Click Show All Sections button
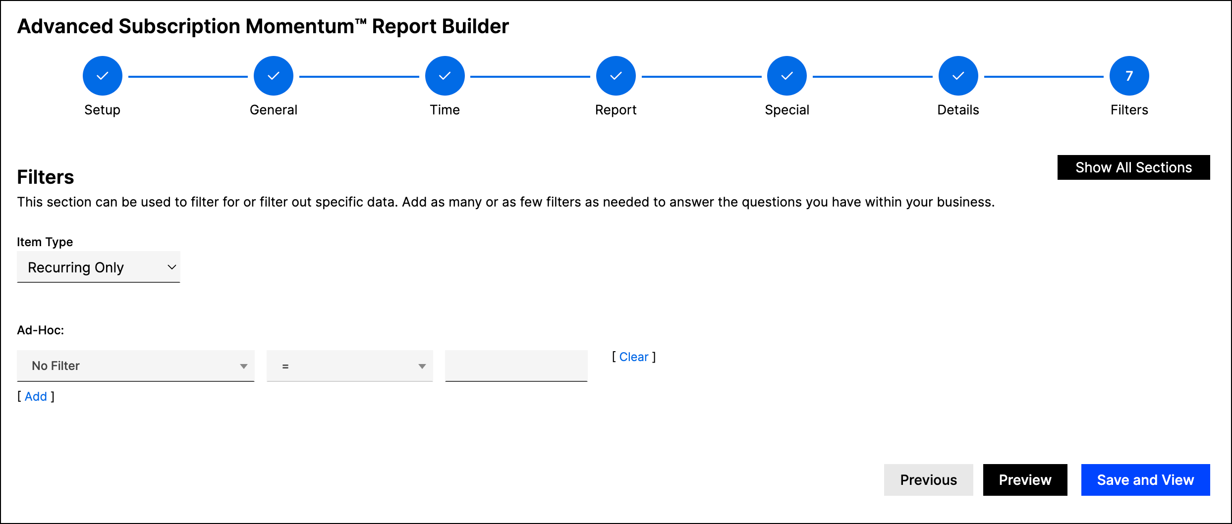Viewport: 1232px width, 524px height. [1134, 167]
